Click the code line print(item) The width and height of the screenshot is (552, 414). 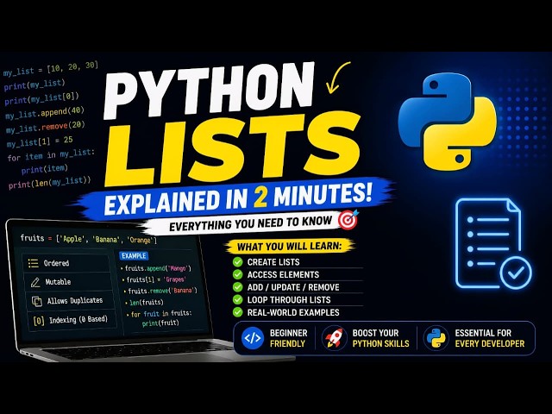click(44, 170)
